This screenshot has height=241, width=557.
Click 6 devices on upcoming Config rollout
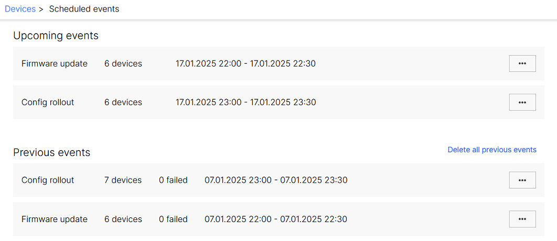click(123, 102)
